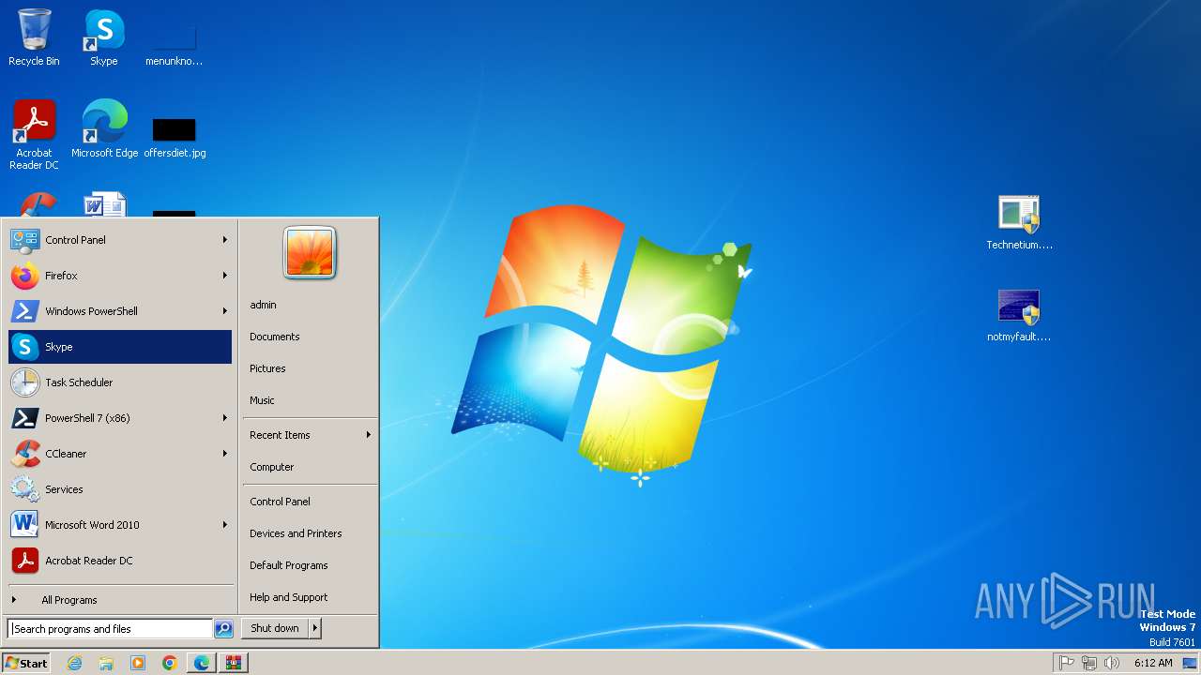Screen dimensions: 1201x675
Task: Expand Firefox jump list arrow
Action: pyautogui.click(x=225, y=276)
